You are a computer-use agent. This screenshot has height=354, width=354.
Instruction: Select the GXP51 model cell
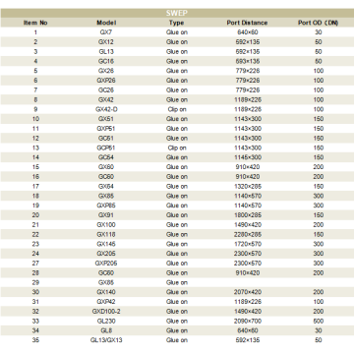tap(106, 129)
